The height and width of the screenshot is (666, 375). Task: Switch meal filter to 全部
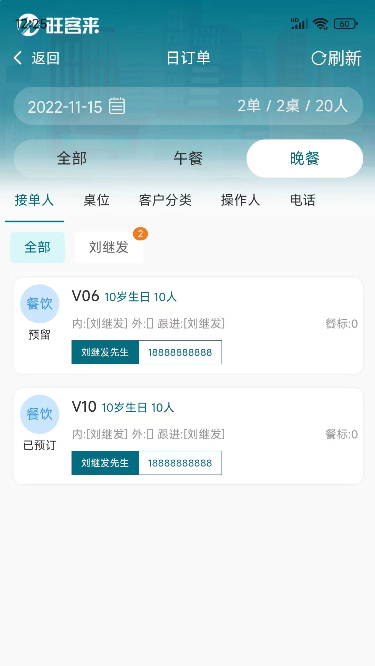tap(72, 159)
